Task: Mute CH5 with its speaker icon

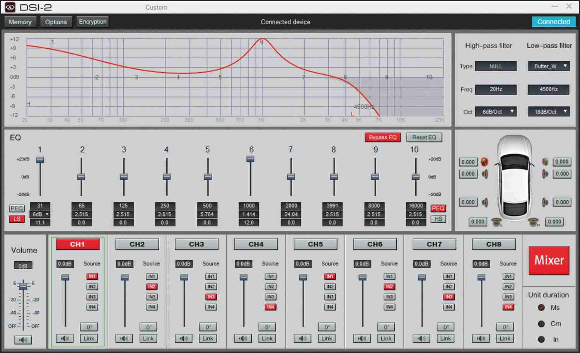Action: [302, 339]
